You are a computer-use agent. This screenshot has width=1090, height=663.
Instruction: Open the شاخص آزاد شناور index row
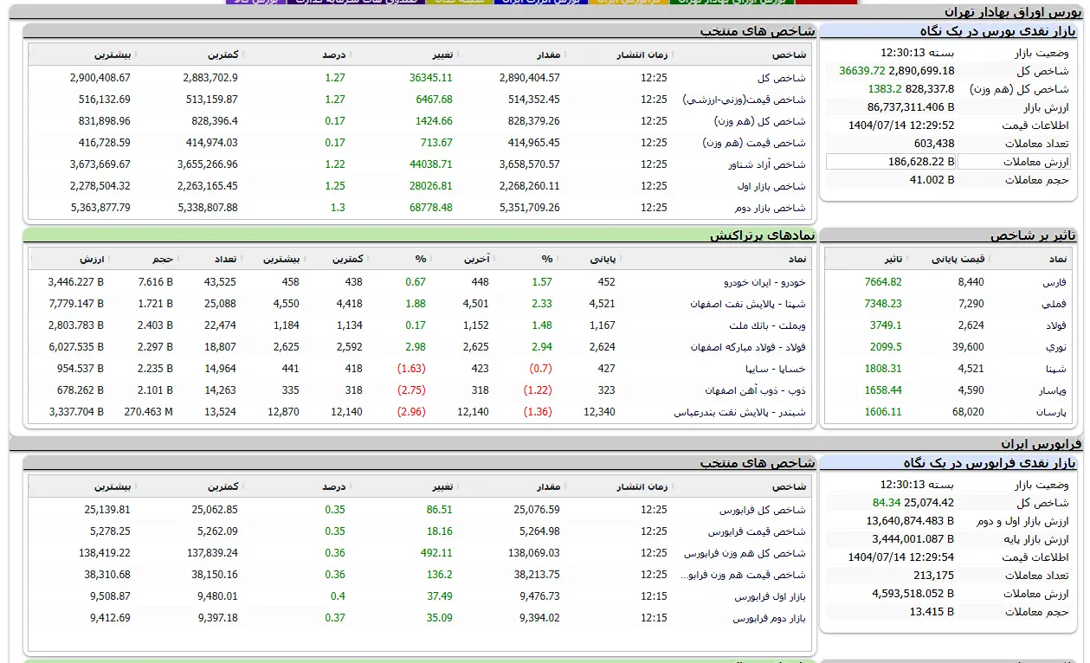tap(769, 164)
